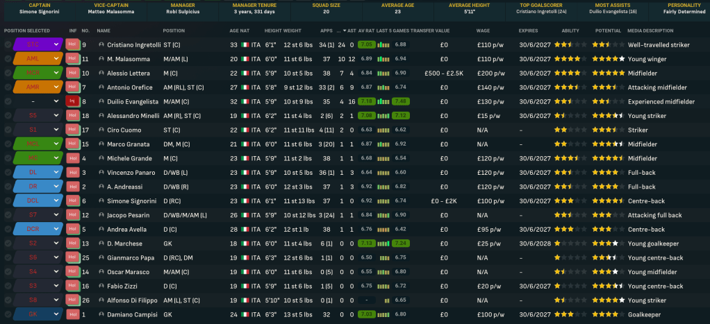Click the Italian flag next to Marco Granata
This screenshot has width=710, height=324.
tap(245, 144)
